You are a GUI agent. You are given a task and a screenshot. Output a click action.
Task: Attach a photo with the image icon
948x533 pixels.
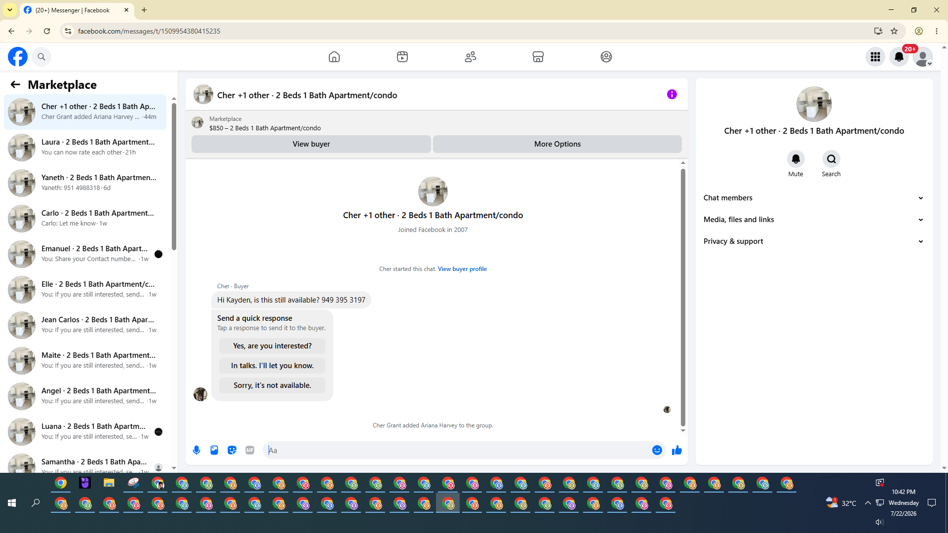pyautogui.click(x=214, y=450)
